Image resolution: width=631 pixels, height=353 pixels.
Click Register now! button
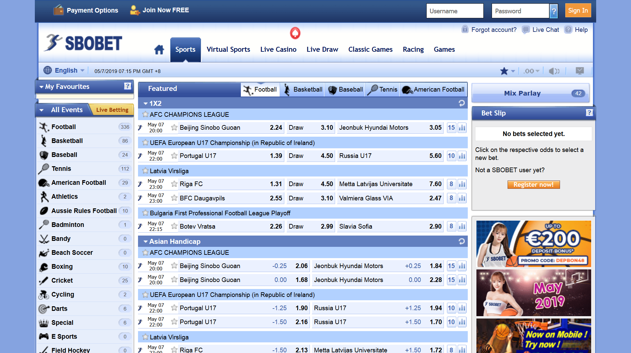[533, 184]
